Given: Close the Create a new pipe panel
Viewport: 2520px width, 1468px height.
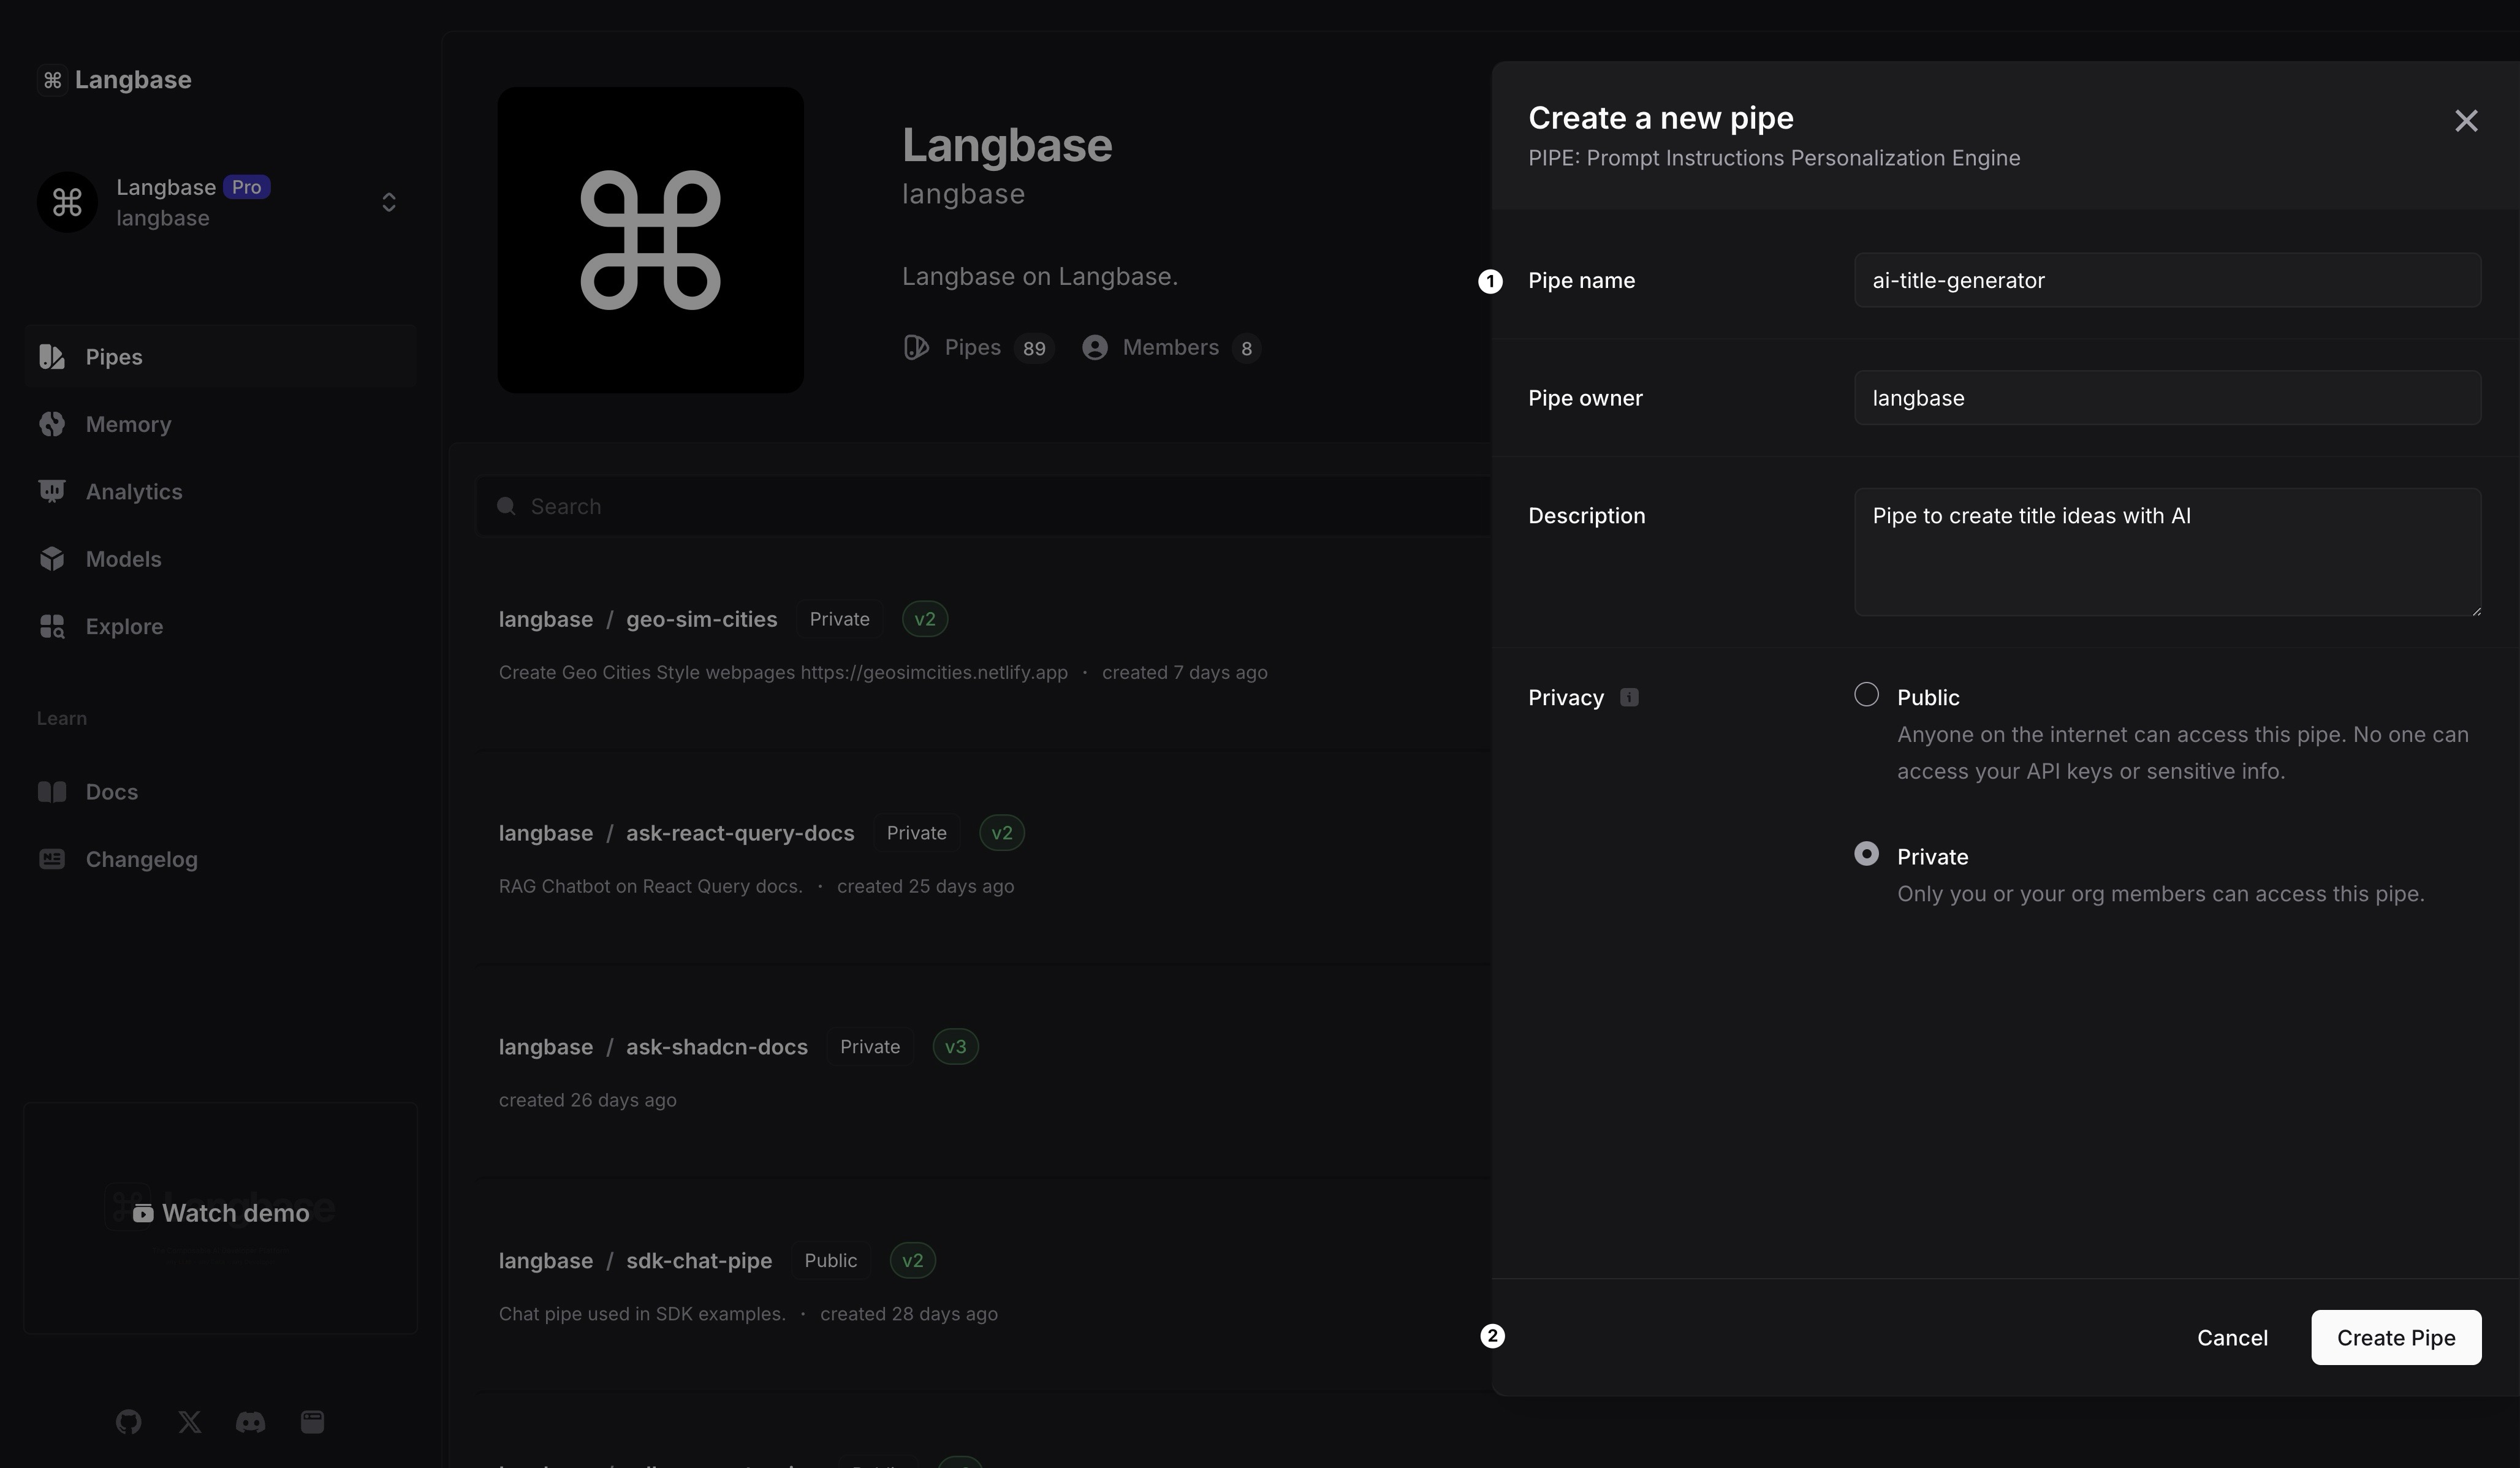Looking at the screenshot, I should [2466, 121].
